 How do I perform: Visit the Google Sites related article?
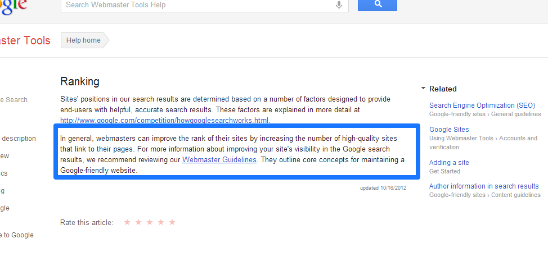pos(449,130)
